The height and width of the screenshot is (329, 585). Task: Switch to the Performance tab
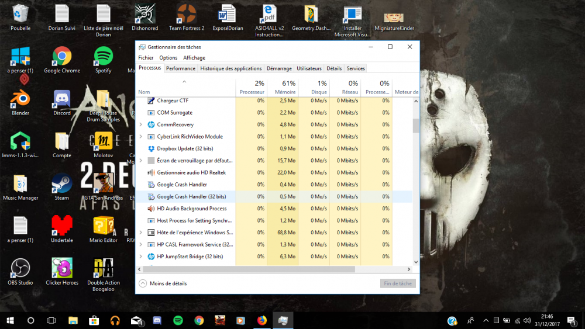pyautogui.click(x=180, y=68)
